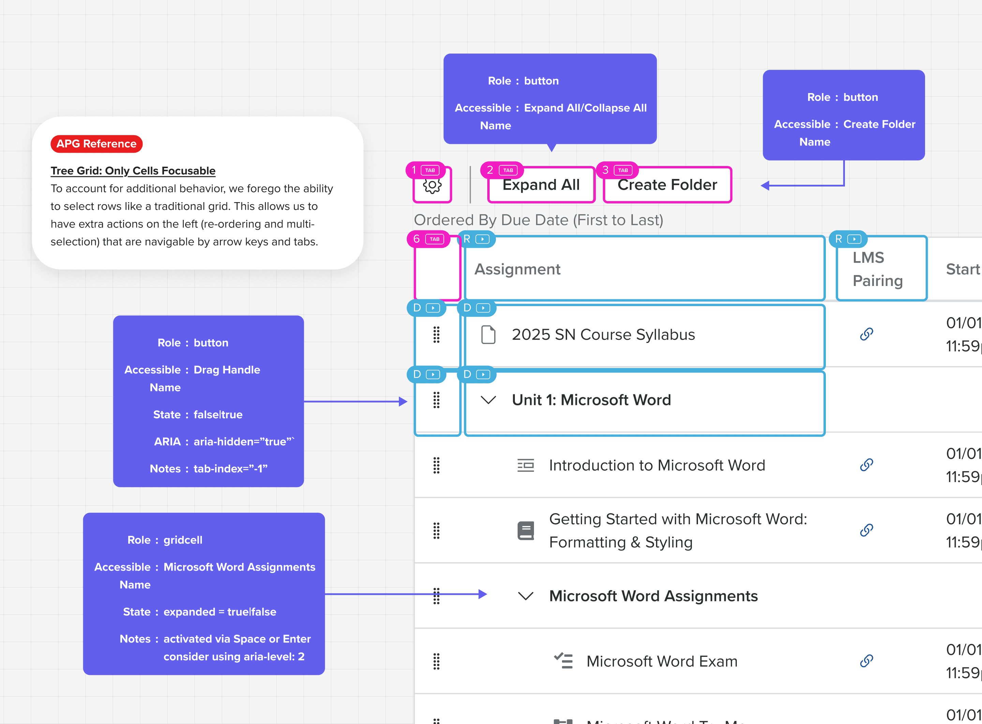Click the settings gear icon

(x=432, y=185)
